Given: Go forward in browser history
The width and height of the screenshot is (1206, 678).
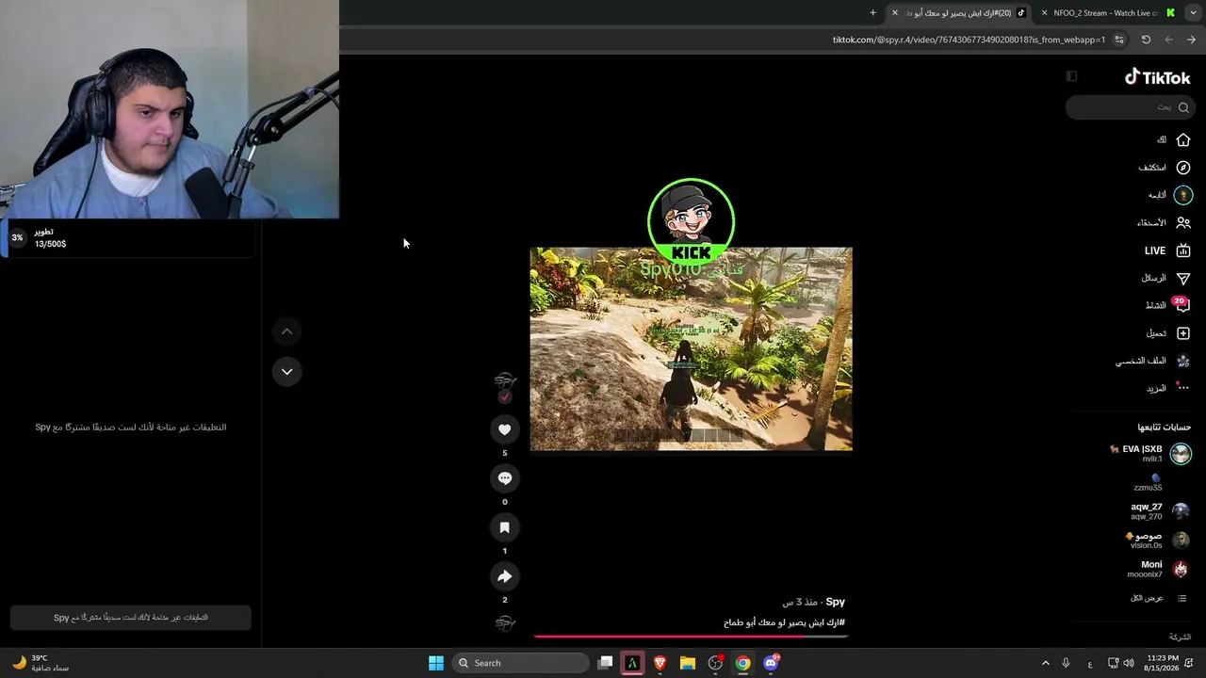Looking at the screenshot, I should [1168, 40].
